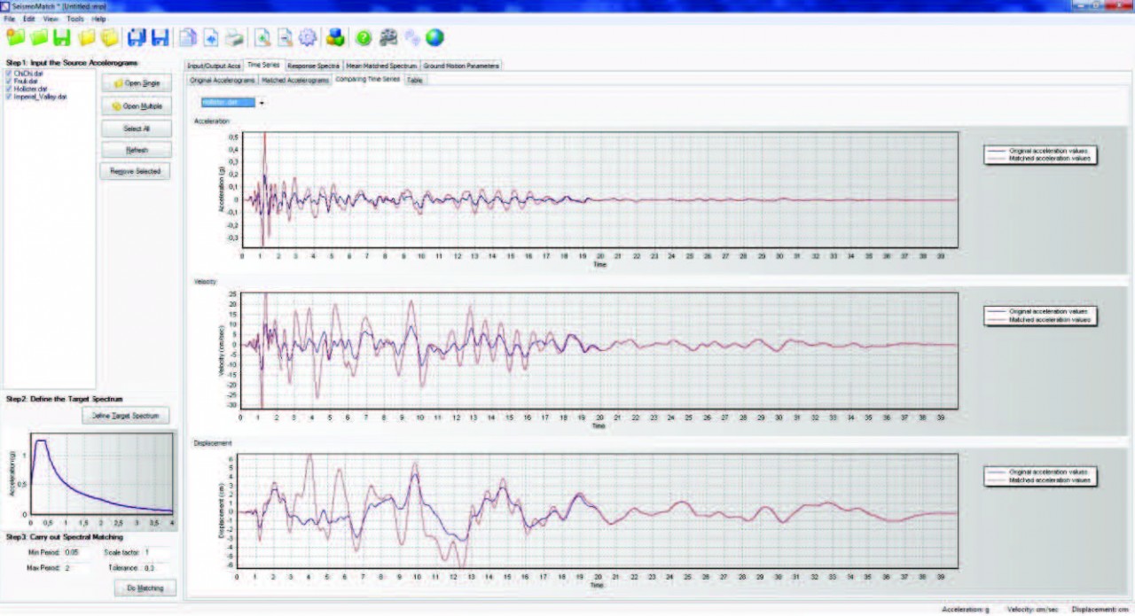Open the Hollister.dat accelerogram dropdown arrow
Viewport: 1135px width, 616px height.
click(x=262, y=103)
